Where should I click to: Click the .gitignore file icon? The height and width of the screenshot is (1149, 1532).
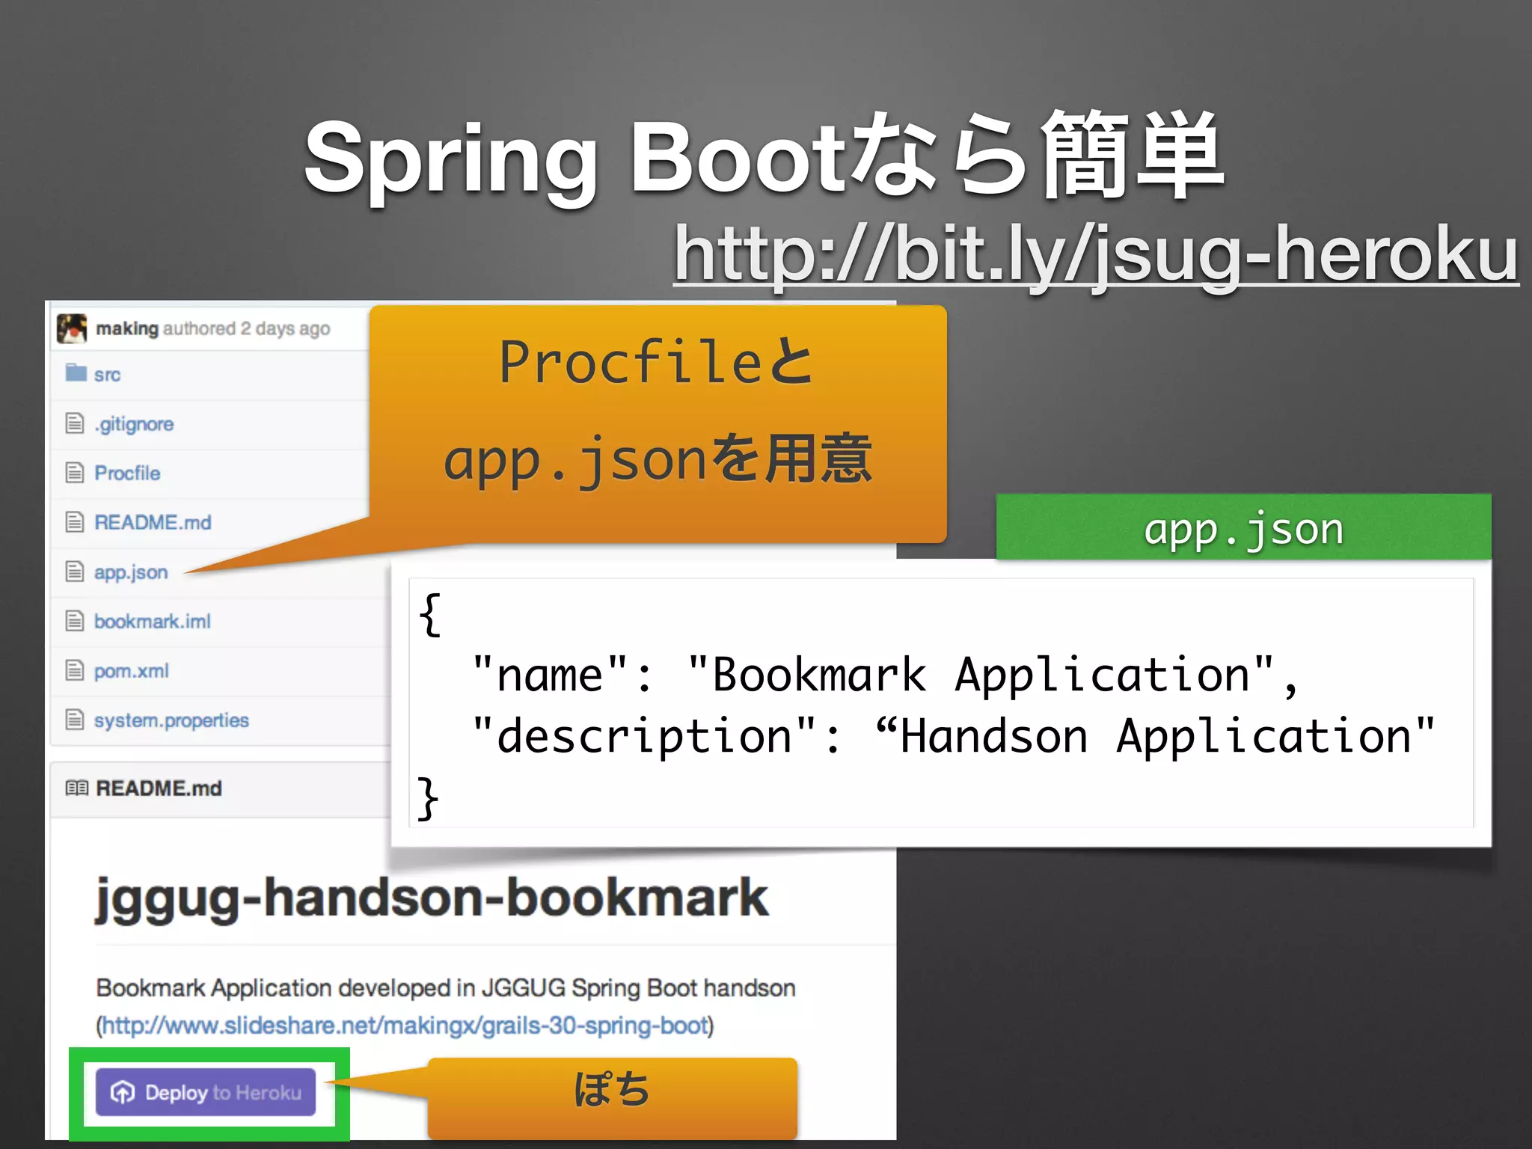(75, 423)
